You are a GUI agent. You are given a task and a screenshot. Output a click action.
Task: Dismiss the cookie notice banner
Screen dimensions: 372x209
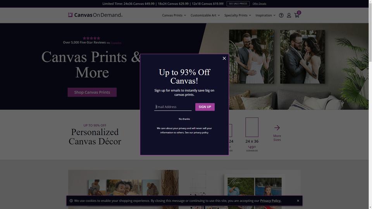click(298, 201)
